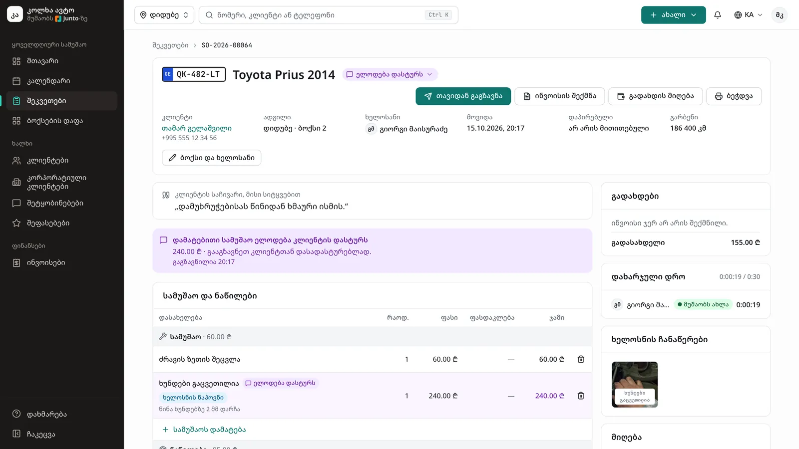Open user avatar მკ menu
This screenshot has width=799, height=449.
[x=780, y=15]
